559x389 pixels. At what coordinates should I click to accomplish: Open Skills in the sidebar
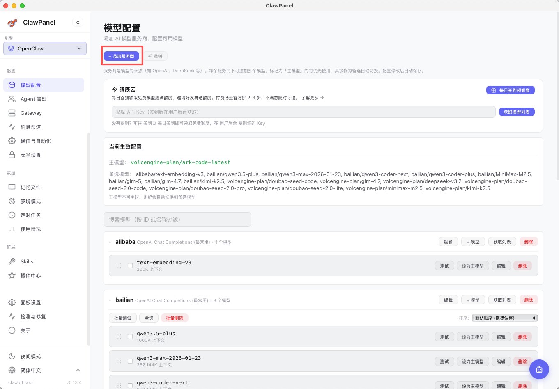pyautogui.click(x=27, y=262)
